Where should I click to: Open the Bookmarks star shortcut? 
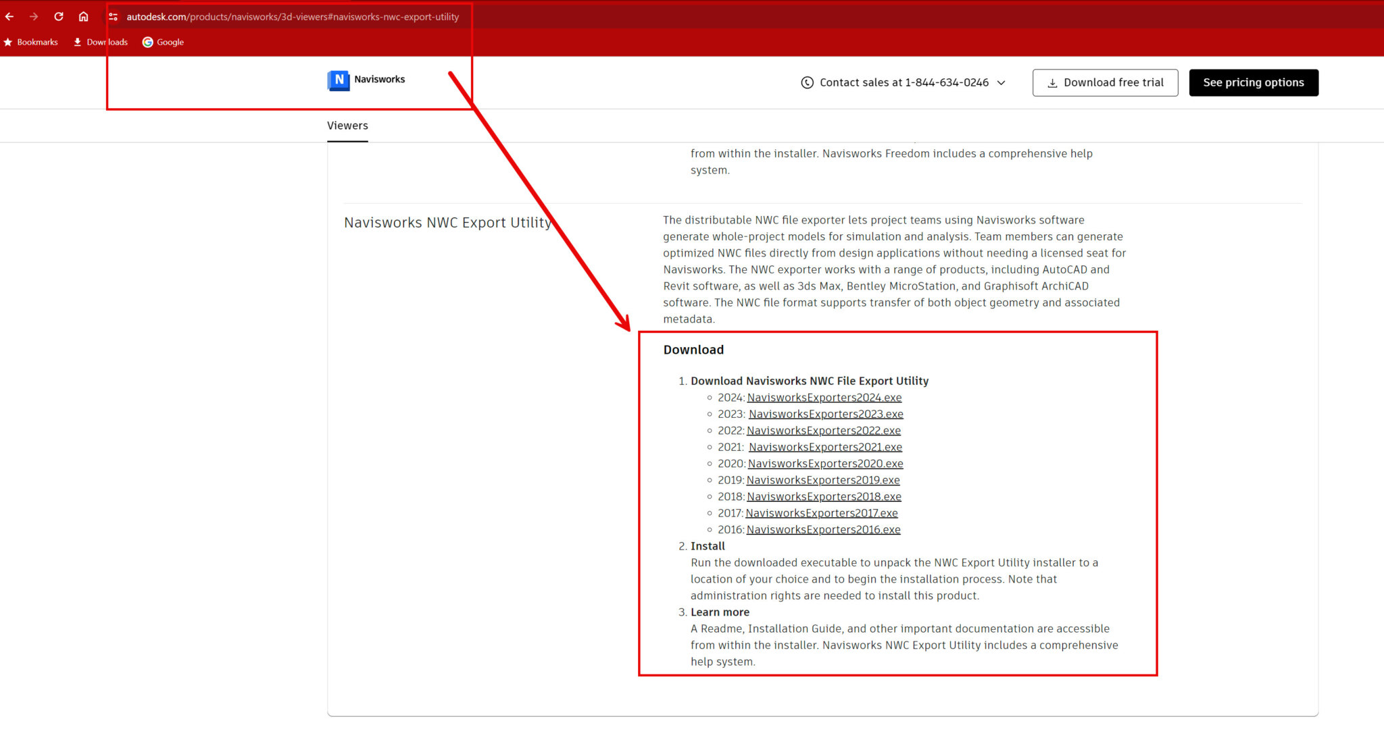(31, 42)
